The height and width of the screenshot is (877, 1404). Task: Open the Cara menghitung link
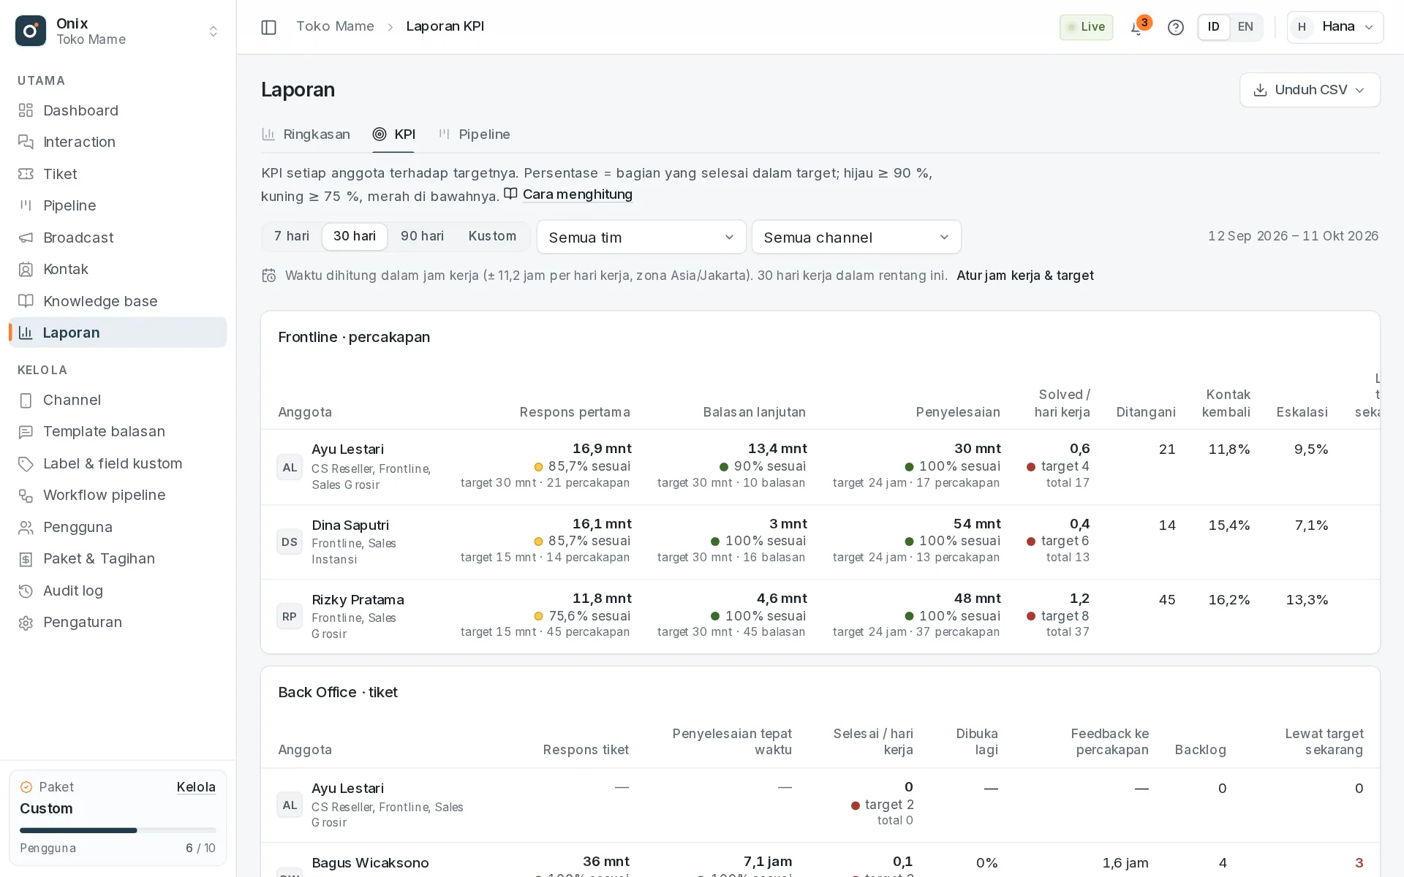pyautogui.click(x=568, y=194)
